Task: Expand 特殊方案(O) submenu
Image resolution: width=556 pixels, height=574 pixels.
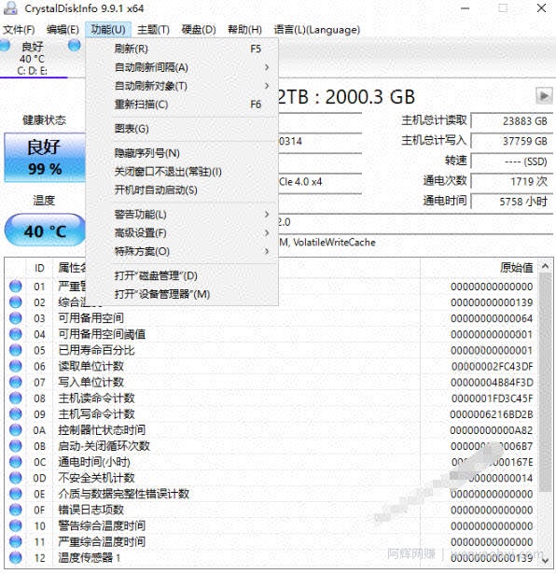Action: (182, 251)
